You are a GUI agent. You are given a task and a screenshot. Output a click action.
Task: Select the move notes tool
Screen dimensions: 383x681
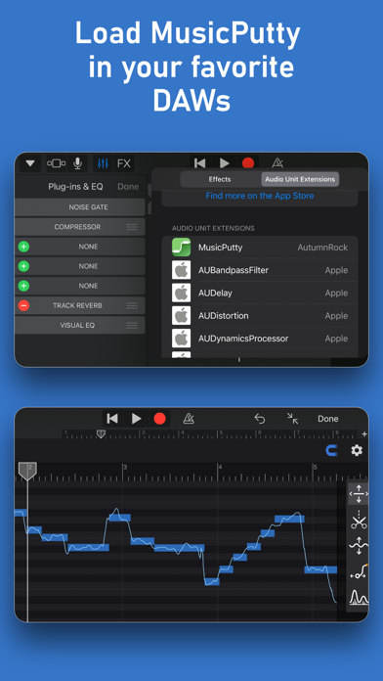pos(359,494)
